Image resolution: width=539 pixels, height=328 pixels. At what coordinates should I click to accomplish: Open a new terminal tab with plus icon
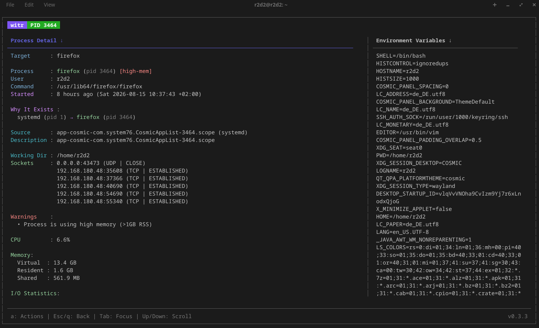495,5
